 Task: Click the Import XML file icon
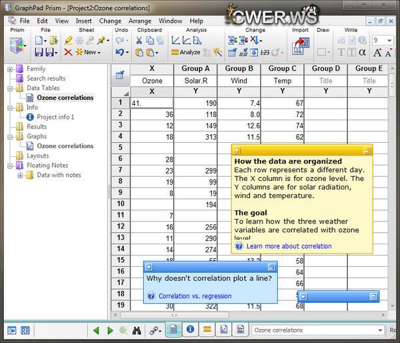(x=299, y=46)
